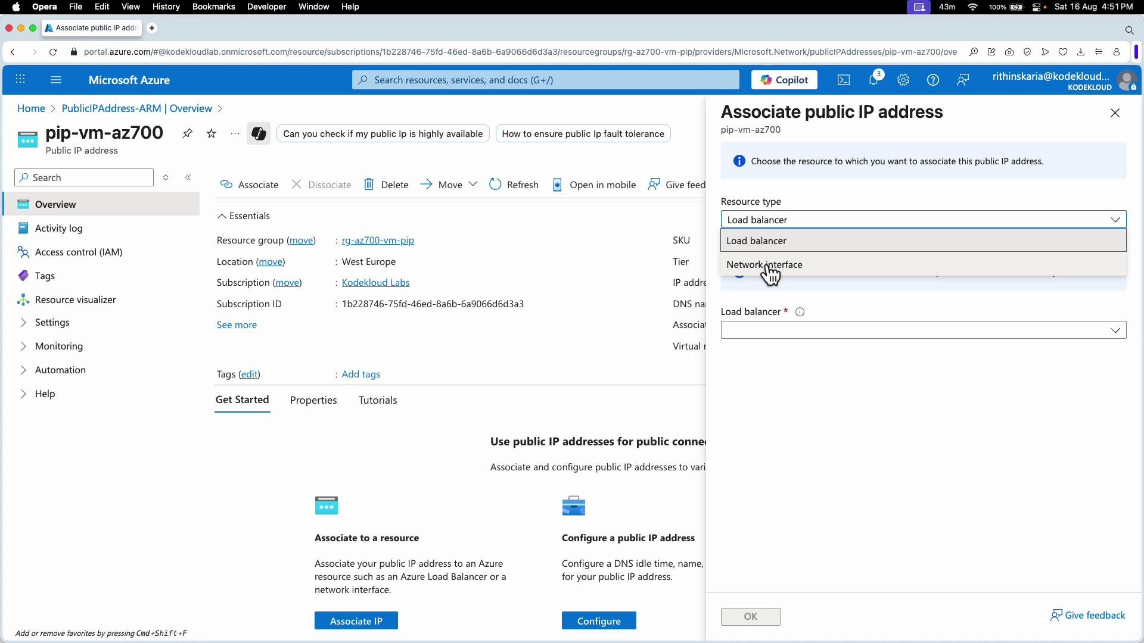1144x643 pixels.
Task: Open the Azure apps grid launcher
Action: coord(20,80)
